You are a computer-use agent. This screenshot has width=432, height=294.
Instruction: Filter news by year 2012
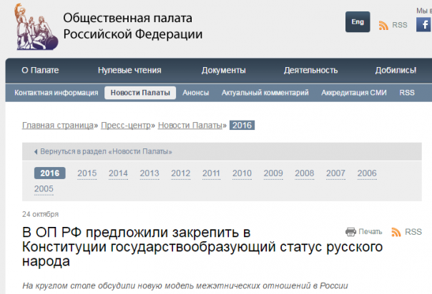[181, 173]
